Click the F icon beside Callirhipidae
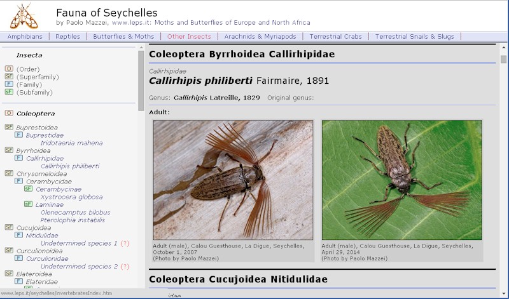Screen dimensions: 509x299 click(x=18, y=158)
